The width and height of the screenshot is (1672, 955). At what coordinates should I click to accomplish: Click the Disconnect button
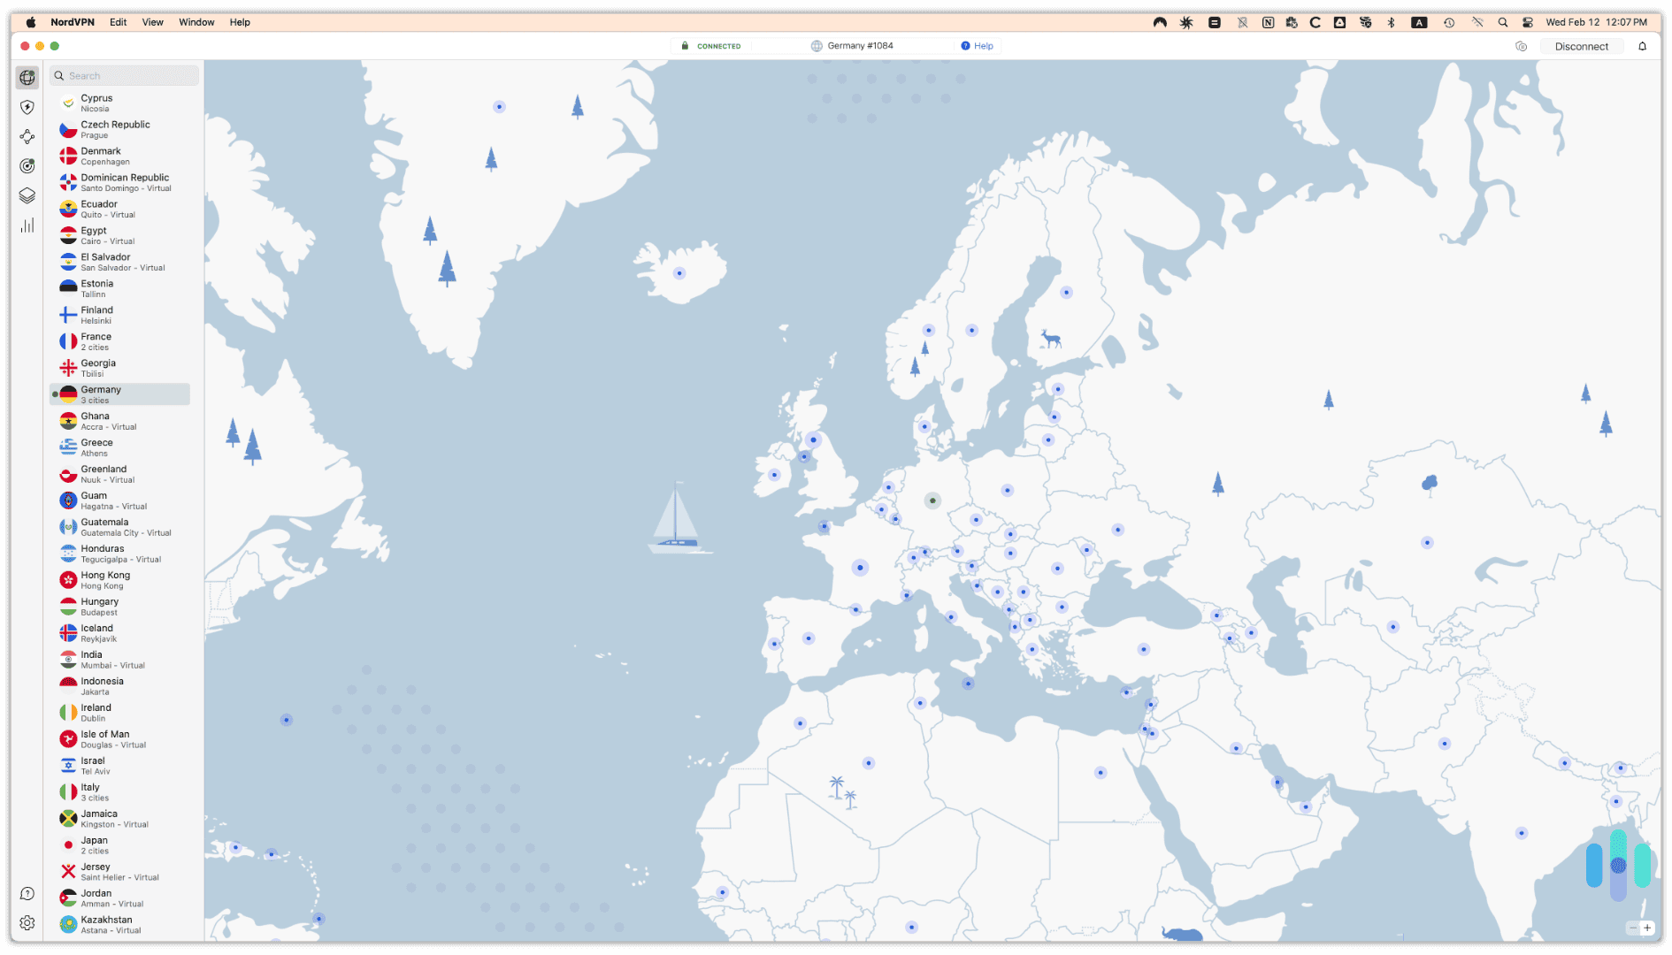1582,46
